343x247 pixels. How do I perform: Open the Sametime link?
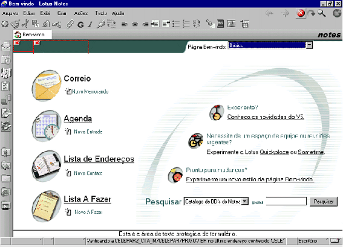310,152
